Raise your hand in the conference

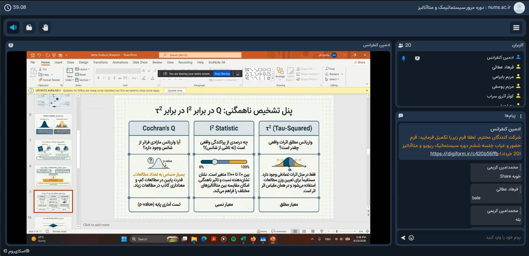tap(45, 27)
